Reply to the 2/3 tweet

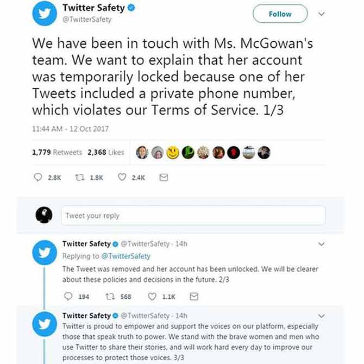pos(68,297)
